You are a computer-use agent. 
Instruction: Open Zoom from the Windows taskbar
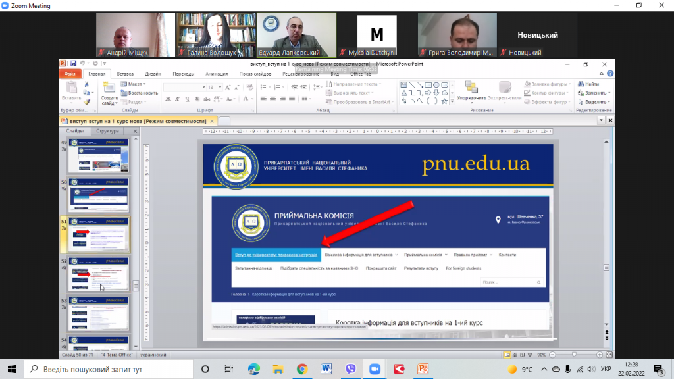point(375,369)
